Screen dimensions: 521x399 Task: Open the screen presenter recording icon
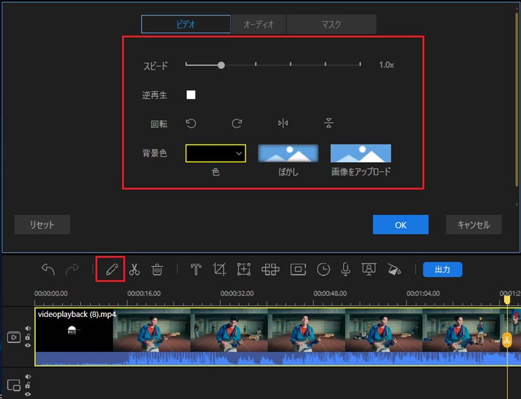pos(369,269)
